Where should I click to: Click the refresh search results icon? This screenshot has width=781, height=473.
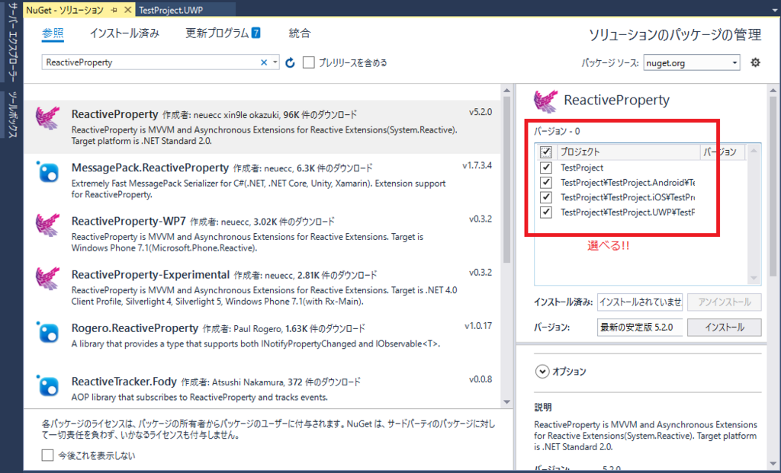coord(290,62)
